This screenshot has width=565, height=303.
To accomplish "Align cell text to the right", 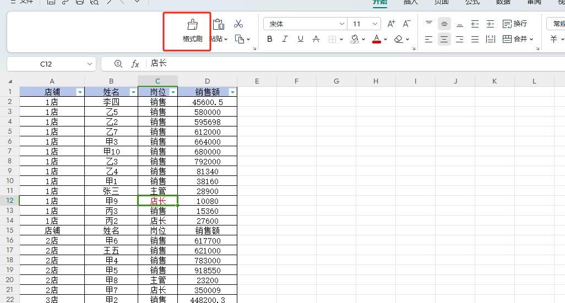I will click(460, 39).
